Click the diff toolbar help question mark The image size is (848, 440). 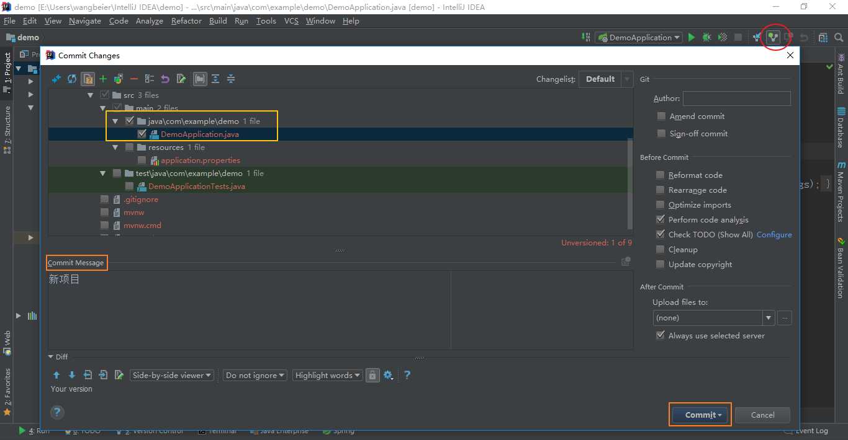click(x=407, y=375)
